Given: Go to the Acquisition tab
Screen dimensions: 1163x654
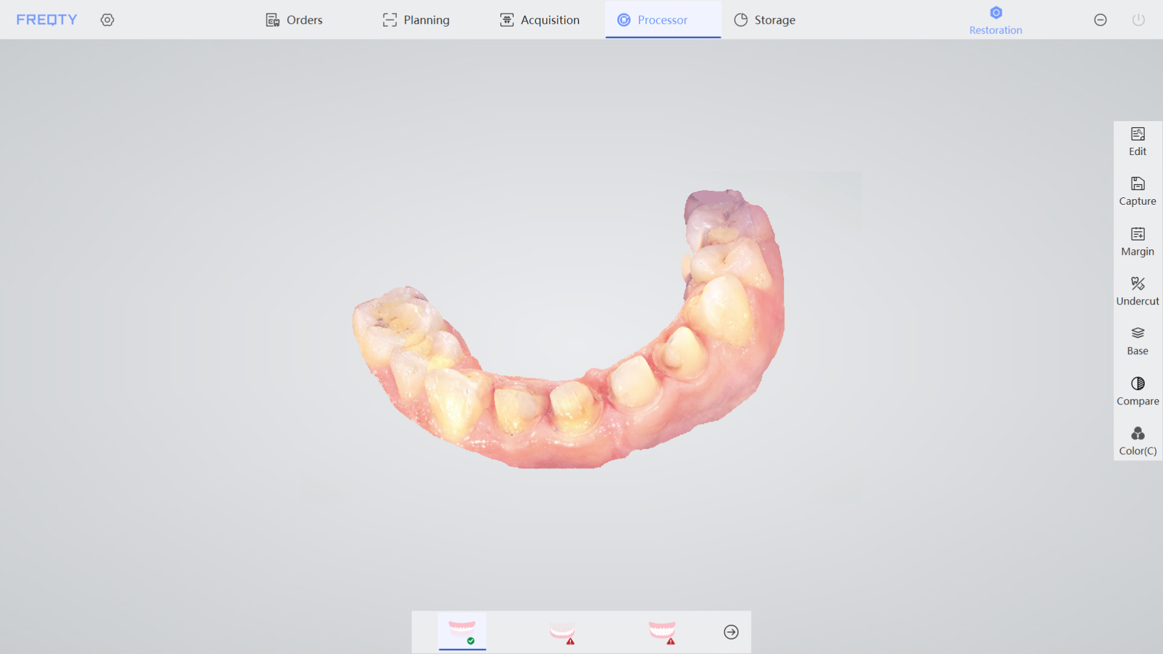Looking at the screenshot, I should click(x=540, y=20).
